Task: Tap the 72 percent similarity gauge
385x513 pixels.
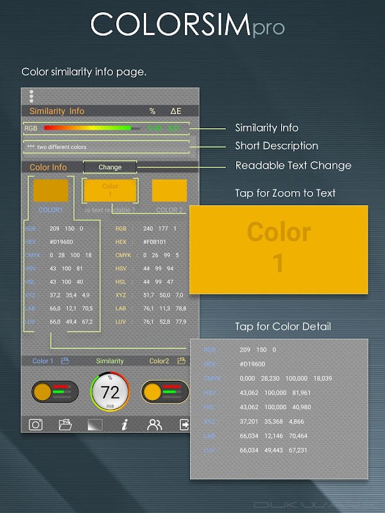Action: pos(110,391)
